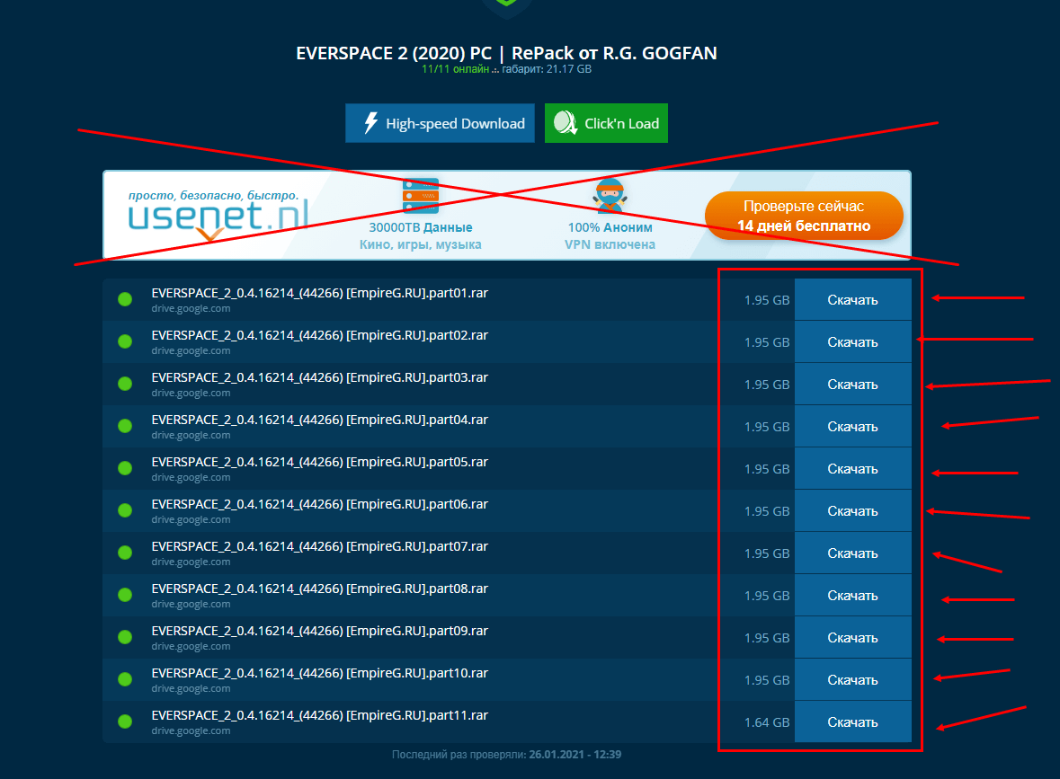
Task: Download part01.rar with its Скачать button
Action: [852, 300]
